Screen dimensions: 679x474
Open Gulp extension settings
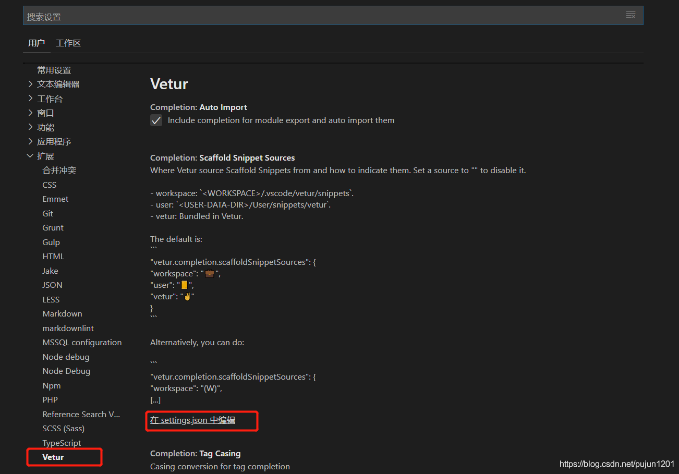(x=51, y=242)
